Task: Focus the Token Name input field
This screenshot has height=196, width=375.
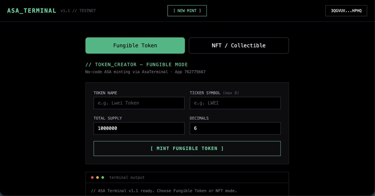Action: coord(139,103)
